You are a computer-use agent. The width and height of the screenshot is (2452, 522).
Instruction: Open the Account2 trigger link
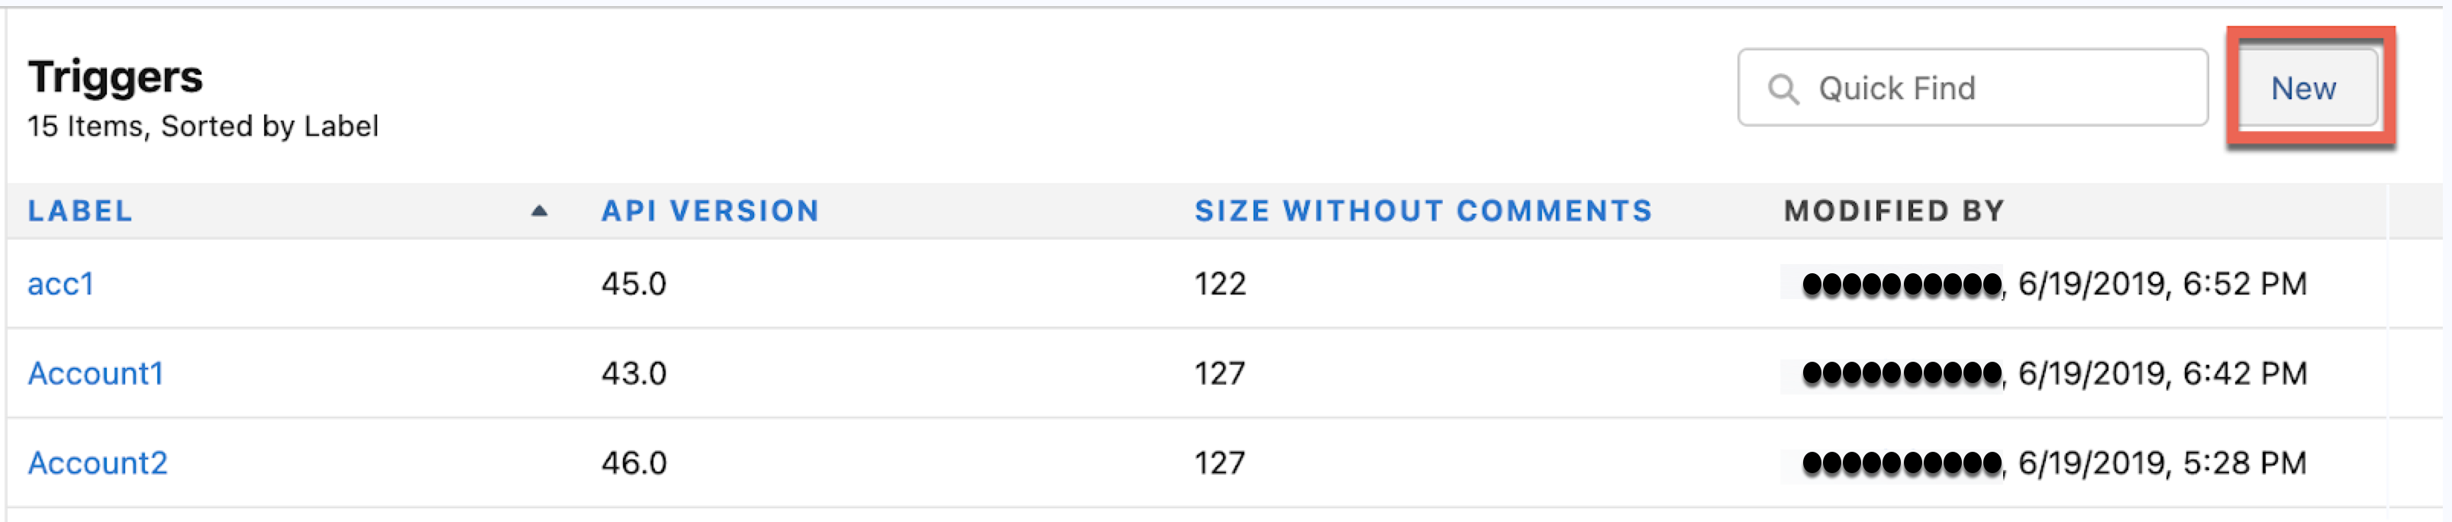point(98,463)
